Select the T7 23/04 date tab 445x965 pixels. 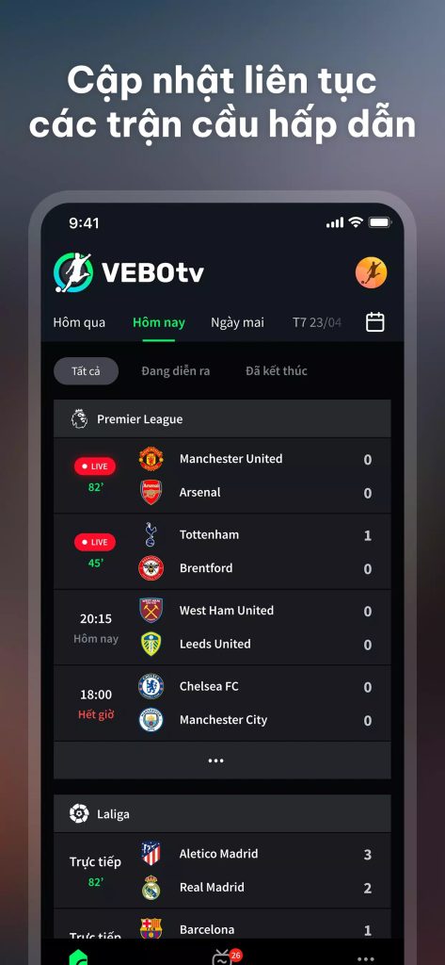(x=317, y=322)
